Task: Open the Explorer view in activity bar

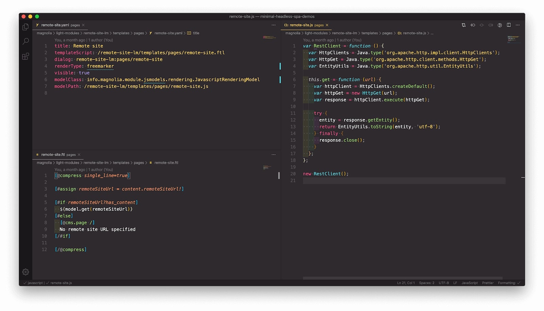Action: (x=26, y=27)
